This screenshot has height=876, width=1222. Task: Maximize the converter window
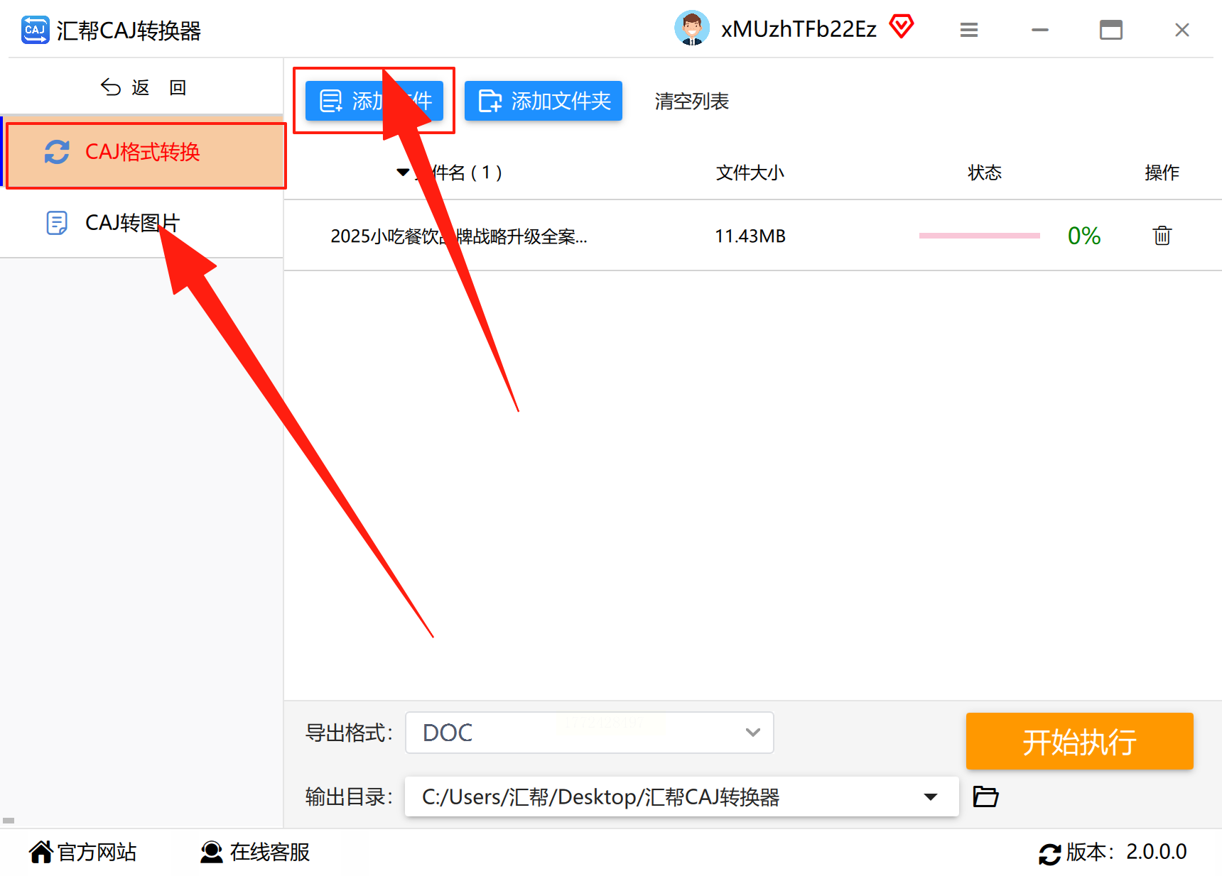(1111, 30)
